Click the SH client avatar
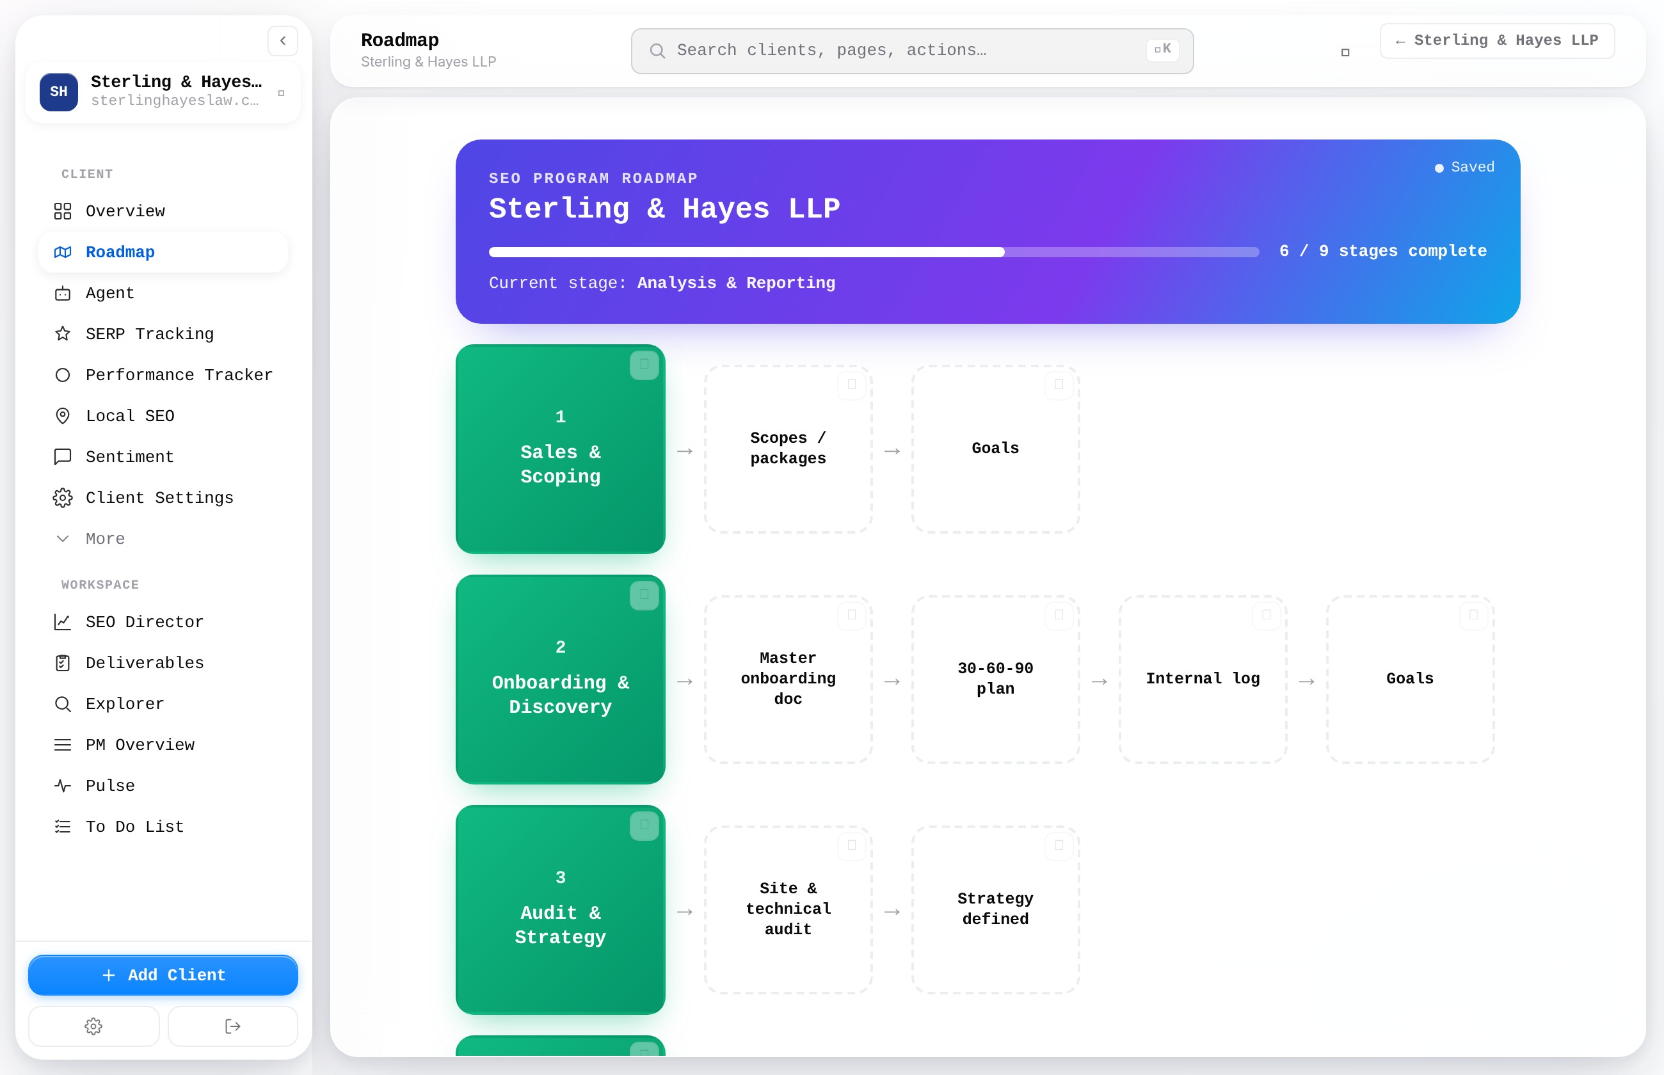This screenshot has width=1664, height=1075. pyautogui.click(x=59, y=92)
